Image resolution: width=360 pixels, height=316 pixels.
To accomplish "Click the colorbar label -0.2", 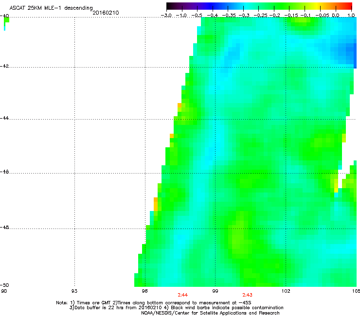I will [274, 16].
